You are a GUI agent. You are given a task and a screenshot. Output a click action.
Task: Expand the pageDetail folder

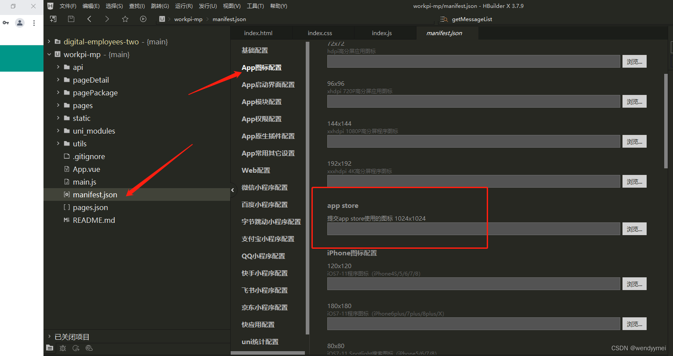(58, 80)
